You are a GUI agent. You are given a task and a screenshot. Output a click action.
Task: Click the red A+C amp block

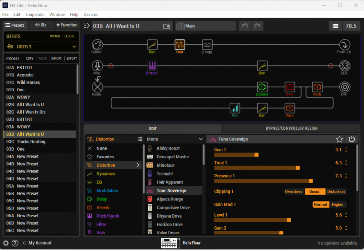[290, 87]
